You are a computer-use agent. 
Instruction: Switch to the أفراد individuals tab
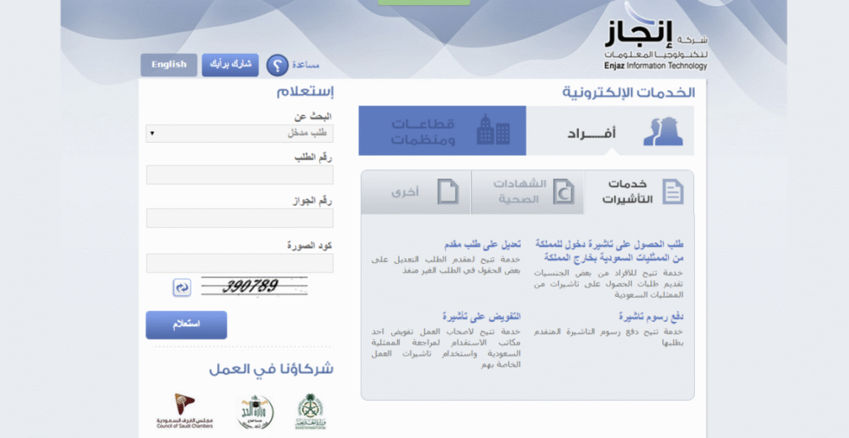pyautogui.click(x=609, y=130)
